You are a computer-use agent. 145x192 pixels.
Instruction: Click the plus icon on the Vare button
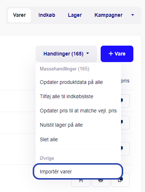pos(111,54)
